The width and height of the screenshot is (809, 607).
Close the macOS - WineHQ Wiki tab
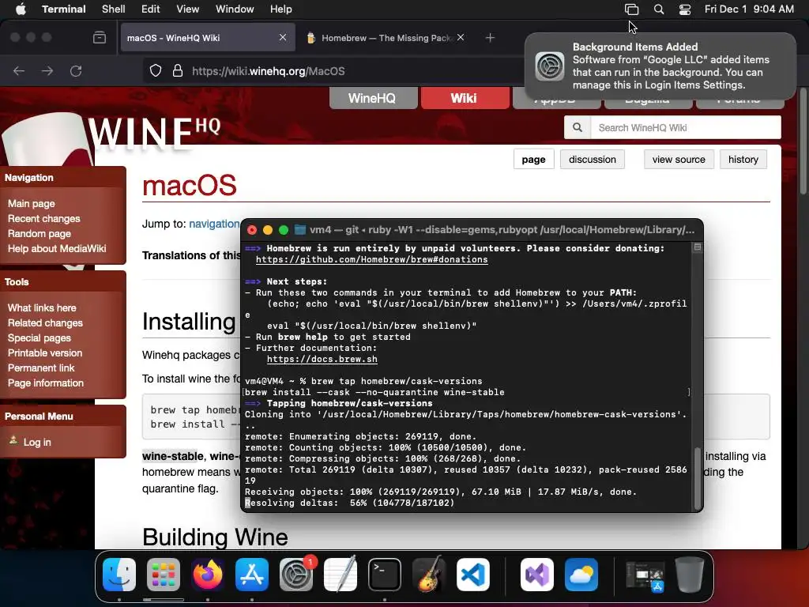tap(283, 37)
